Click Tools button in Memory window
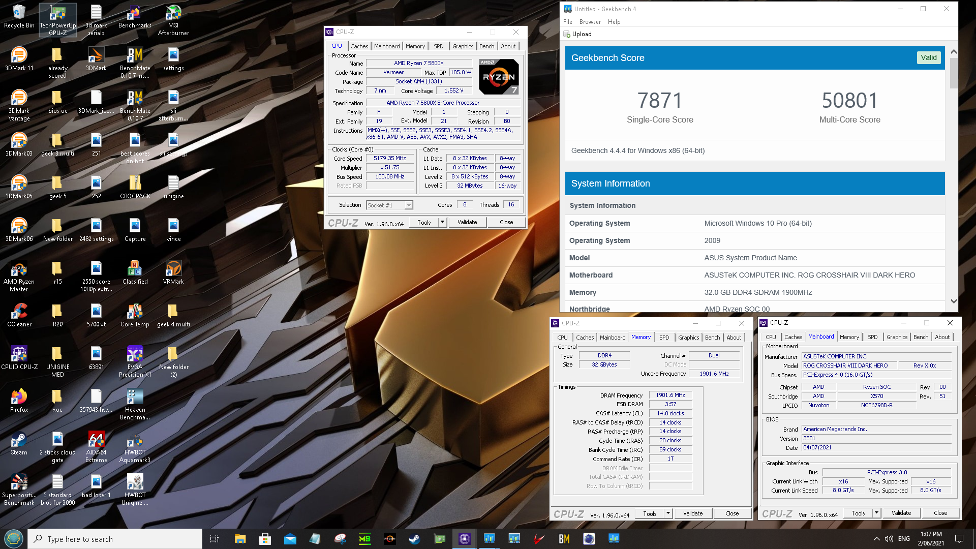Viewport: 976px width, 549px height. (x=650, y=513)
